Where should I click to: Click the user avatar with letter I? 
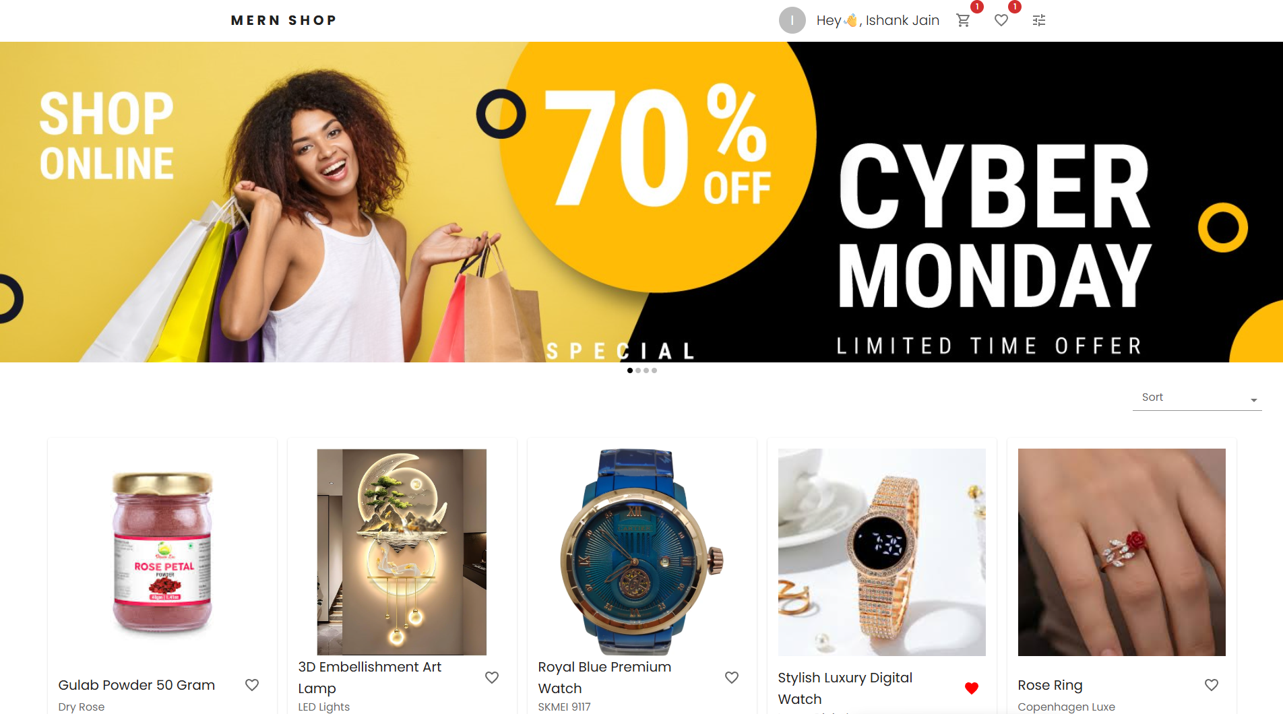coord(792,20)
